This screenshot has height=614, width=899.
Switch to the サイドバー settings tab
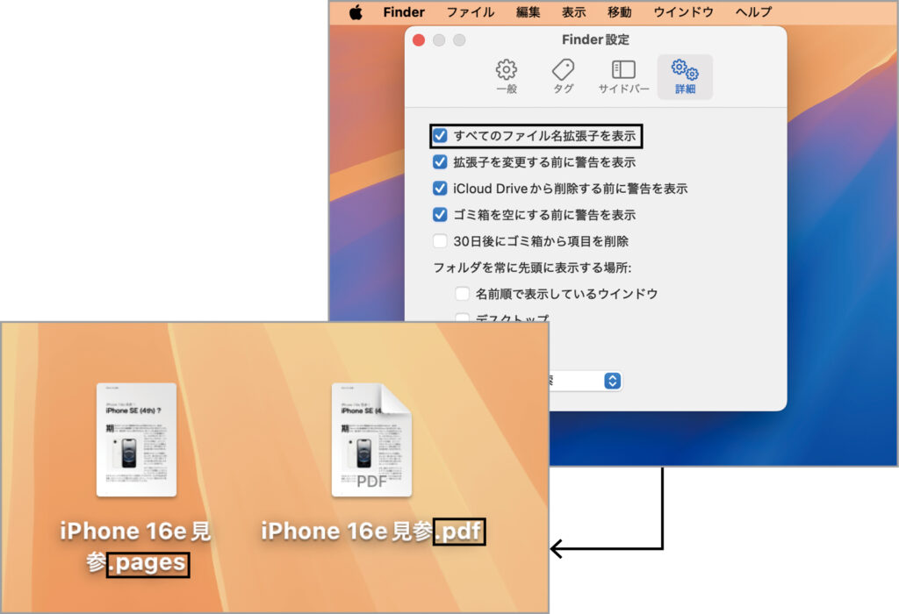(x=624, y=77)
